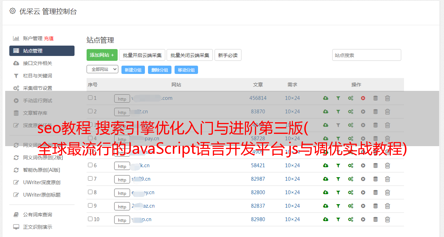Click 批量关闭云端采集 button
444x237 pixels.
190,55
